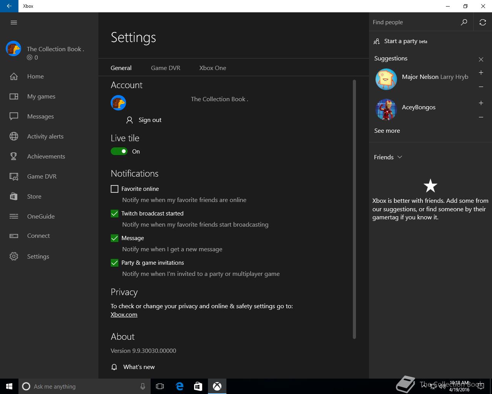Open the Xbox.com link
Image resolution: width=492 pixels, height=394 pixels.
(124, 314)
